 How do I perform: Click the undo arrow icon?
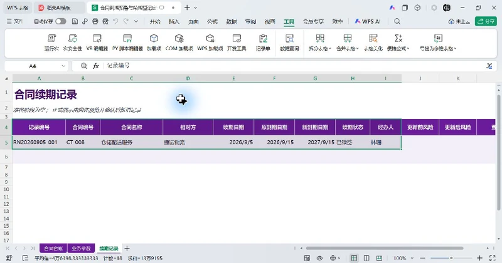point(115,21)
